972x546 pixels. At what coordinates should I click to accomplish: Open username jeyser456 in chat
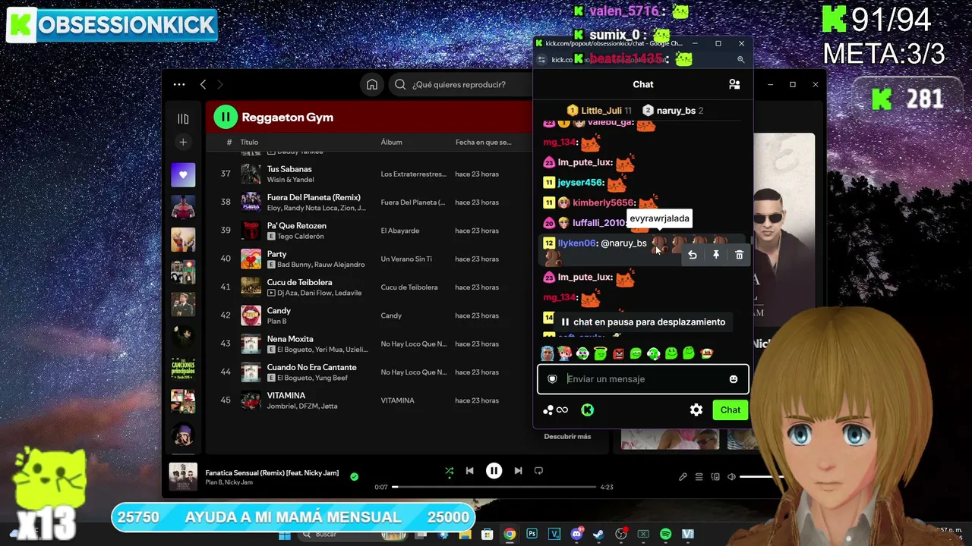coord(580,183)
